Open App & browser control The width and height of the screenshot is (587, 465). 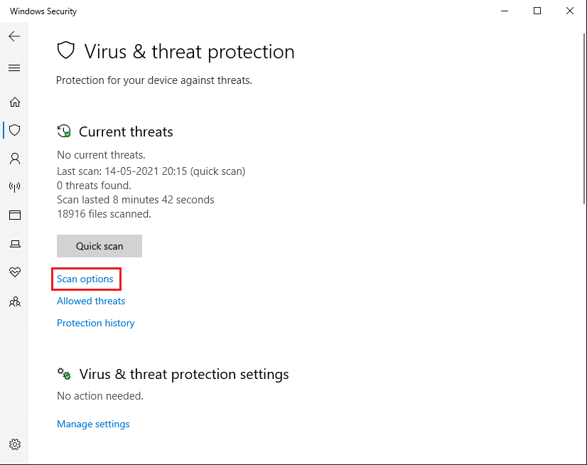point(14,215)
